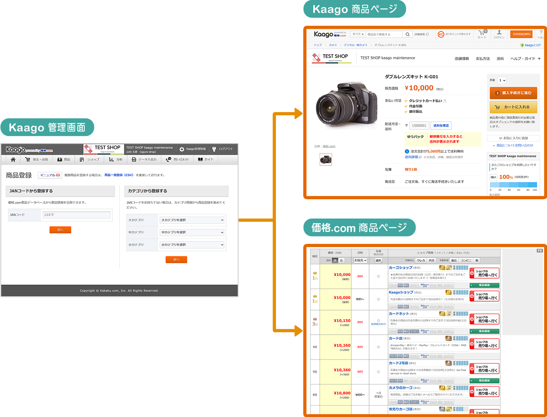Open the マニュアル PDF button
Screen dimensions: 547x417
pyautogui.click(x=50, y=175)
